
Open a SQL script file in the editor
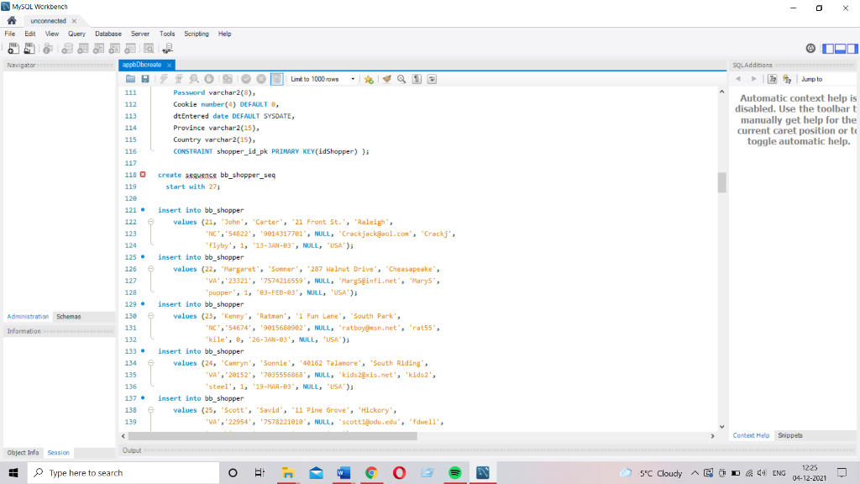[x=128, y=78]
